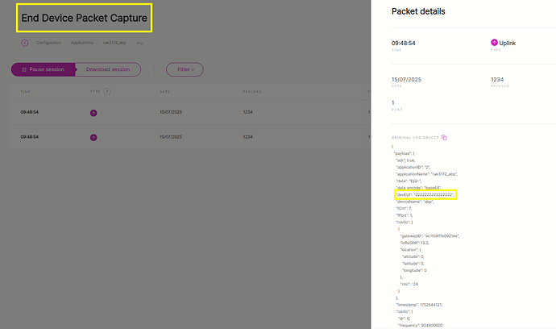Open the Type column filter icon
Screen dimensions: 556x329
coord(108,91)
